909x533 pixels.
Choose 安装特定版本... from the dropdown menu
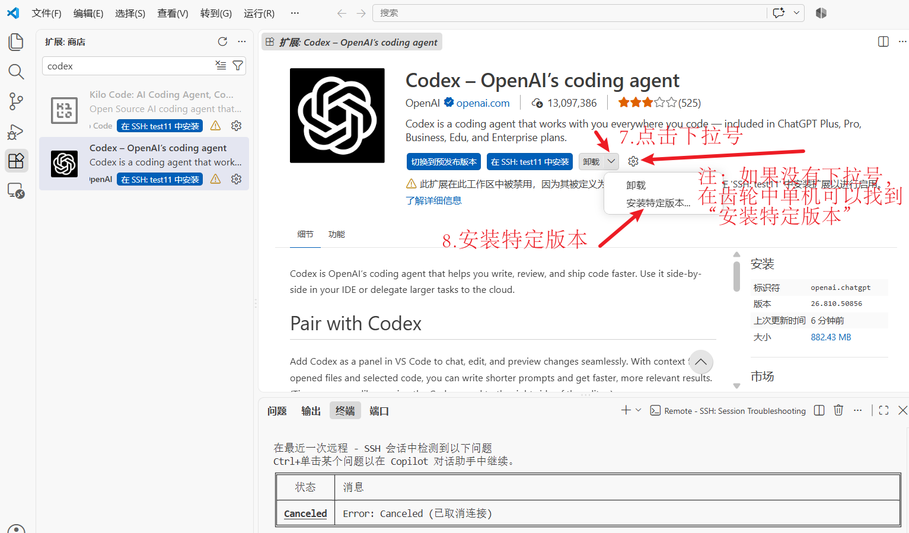[658, 203]
